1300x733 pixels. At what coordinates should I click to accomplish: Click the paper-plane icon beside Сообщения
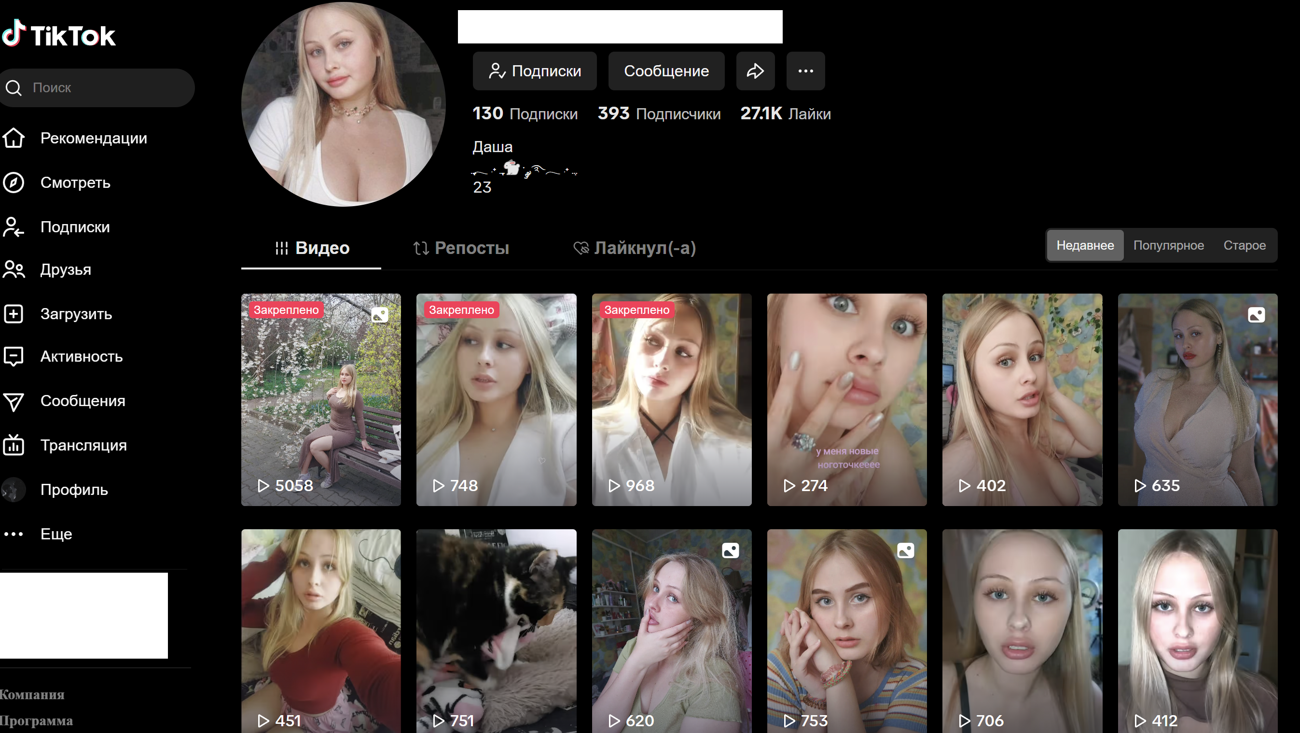coord(14,402)
